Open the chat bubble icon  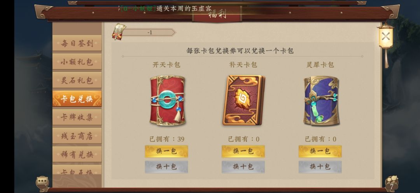(43, 182)
